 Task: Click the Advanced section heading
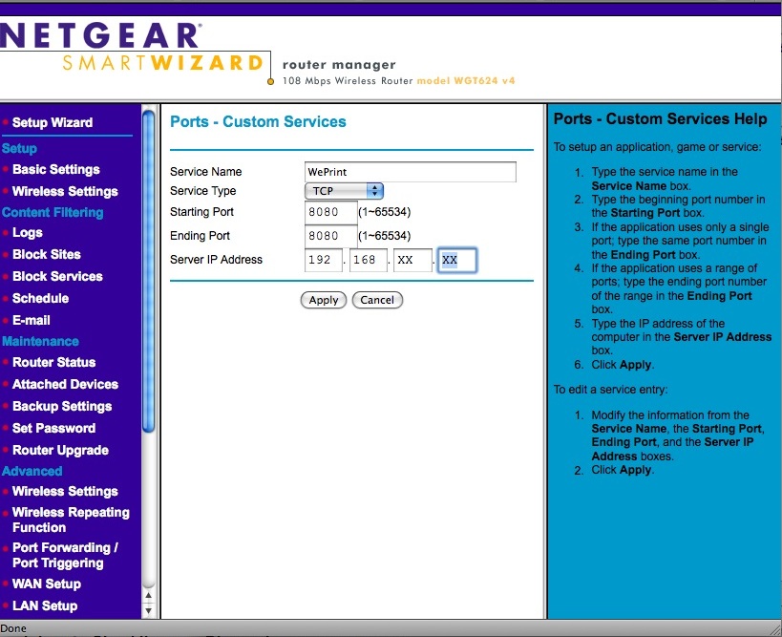coord(32,471)
